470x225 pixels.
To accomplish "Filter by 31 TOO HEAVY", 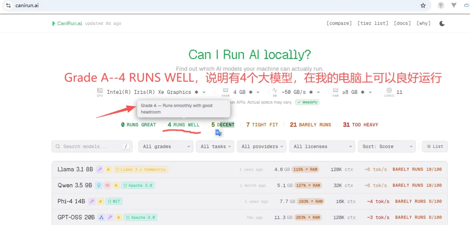I will click(x=360, y=125).
